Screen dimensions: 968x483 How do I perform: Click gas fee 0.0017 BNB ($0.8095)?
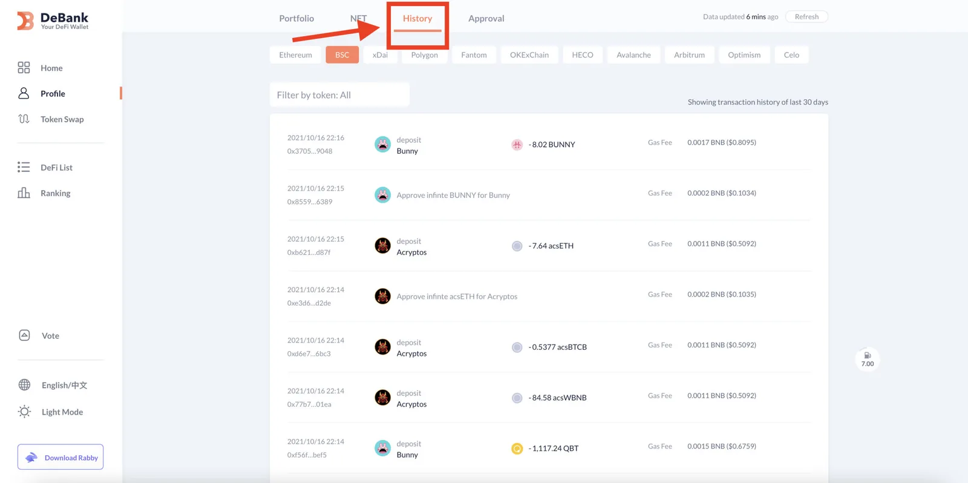coord(722,143)
